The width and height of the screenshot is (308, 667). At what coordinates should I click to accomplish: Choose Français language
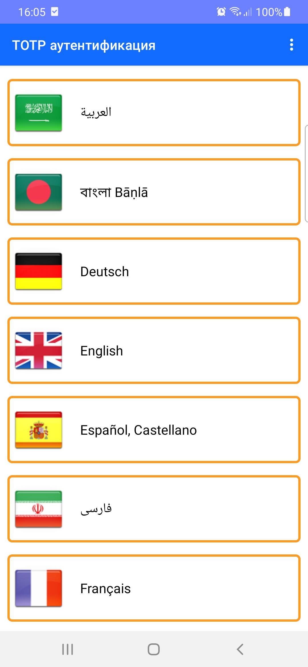[154, 588]
